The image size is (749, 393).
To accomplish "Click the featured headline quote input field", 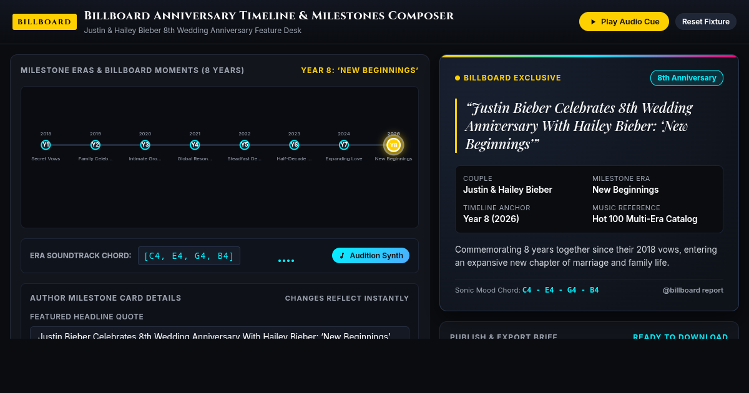I will pos(220,333).
